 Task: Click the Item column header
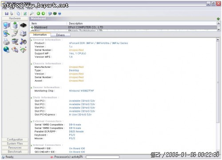click(48, 23)
